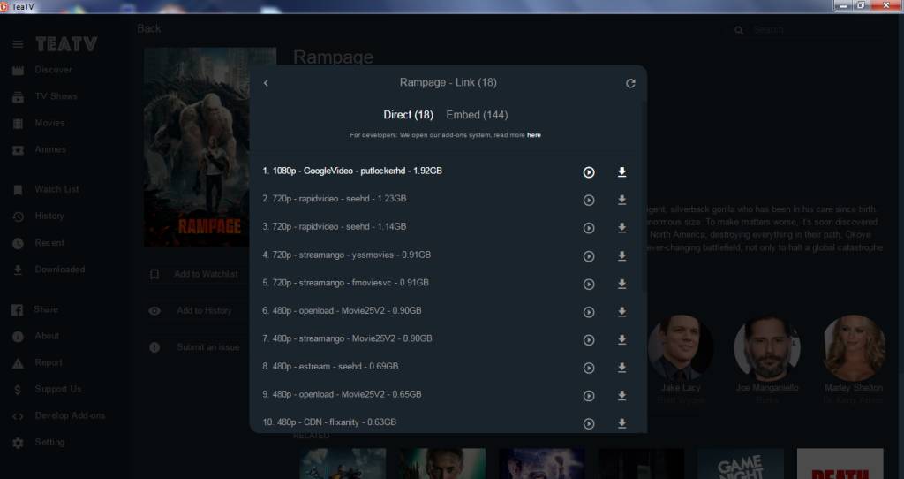
Task: Open Jake Lacy cast photo
Action: 681,348
